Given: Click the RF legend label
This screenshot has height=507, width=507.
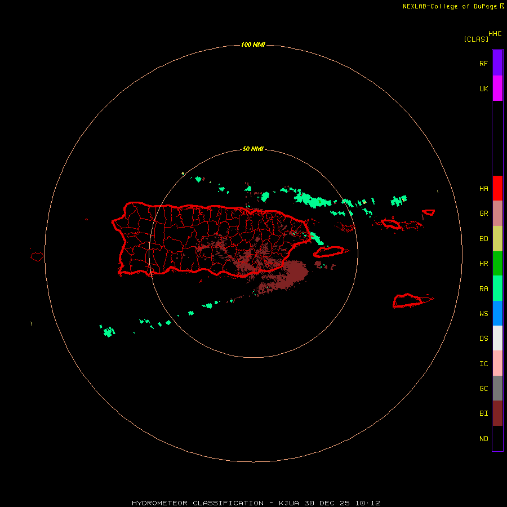Looking at the screenshot, I should (x=483, y=63).
